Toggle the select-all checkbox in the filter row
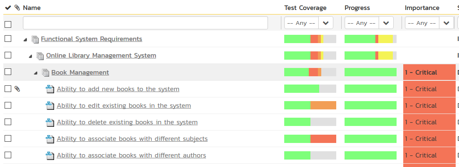Viewport: 459px width, 167px height. [8, 24]
